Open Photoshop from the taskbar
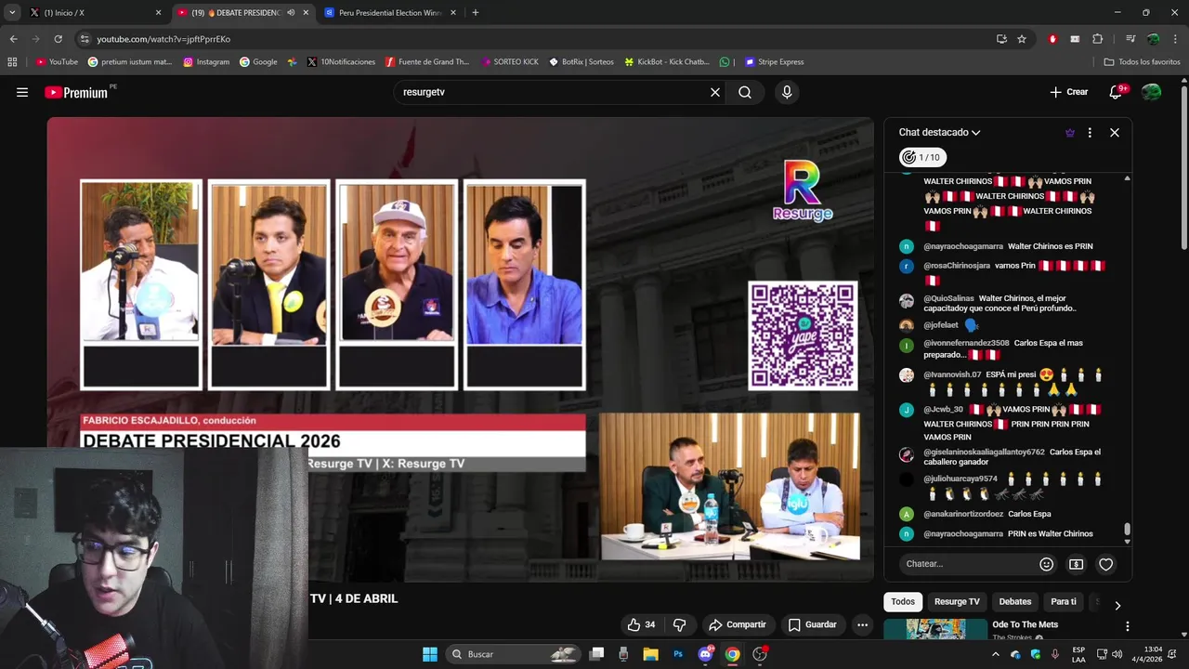Screen dimensions: 1189x669 click(x=678, y=654)
